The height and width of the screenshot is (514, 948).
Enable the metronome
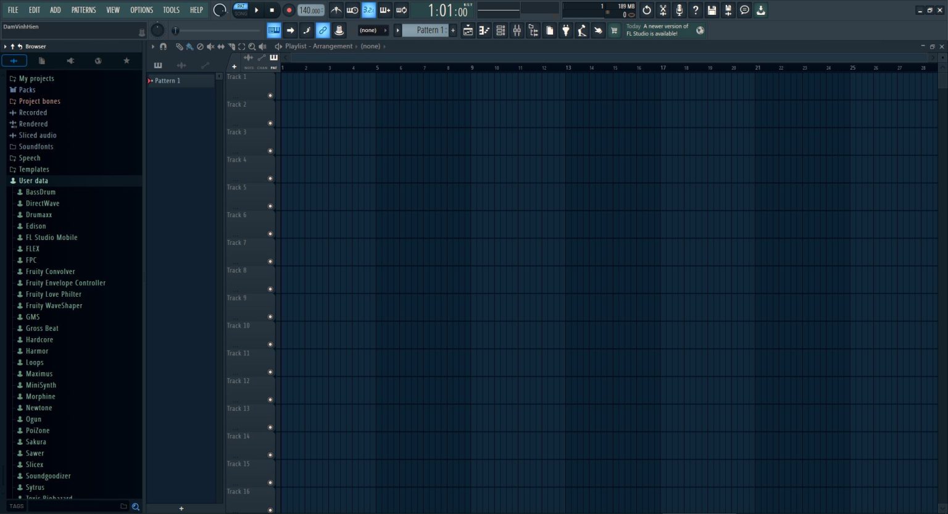[x=336, y=10]
